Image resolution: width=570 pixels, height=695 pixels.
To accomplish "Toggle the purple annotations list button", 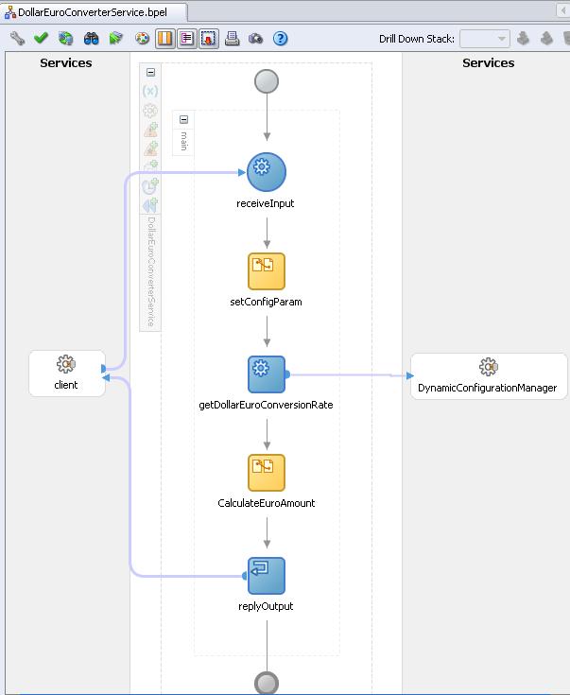I will coord(186,39).
